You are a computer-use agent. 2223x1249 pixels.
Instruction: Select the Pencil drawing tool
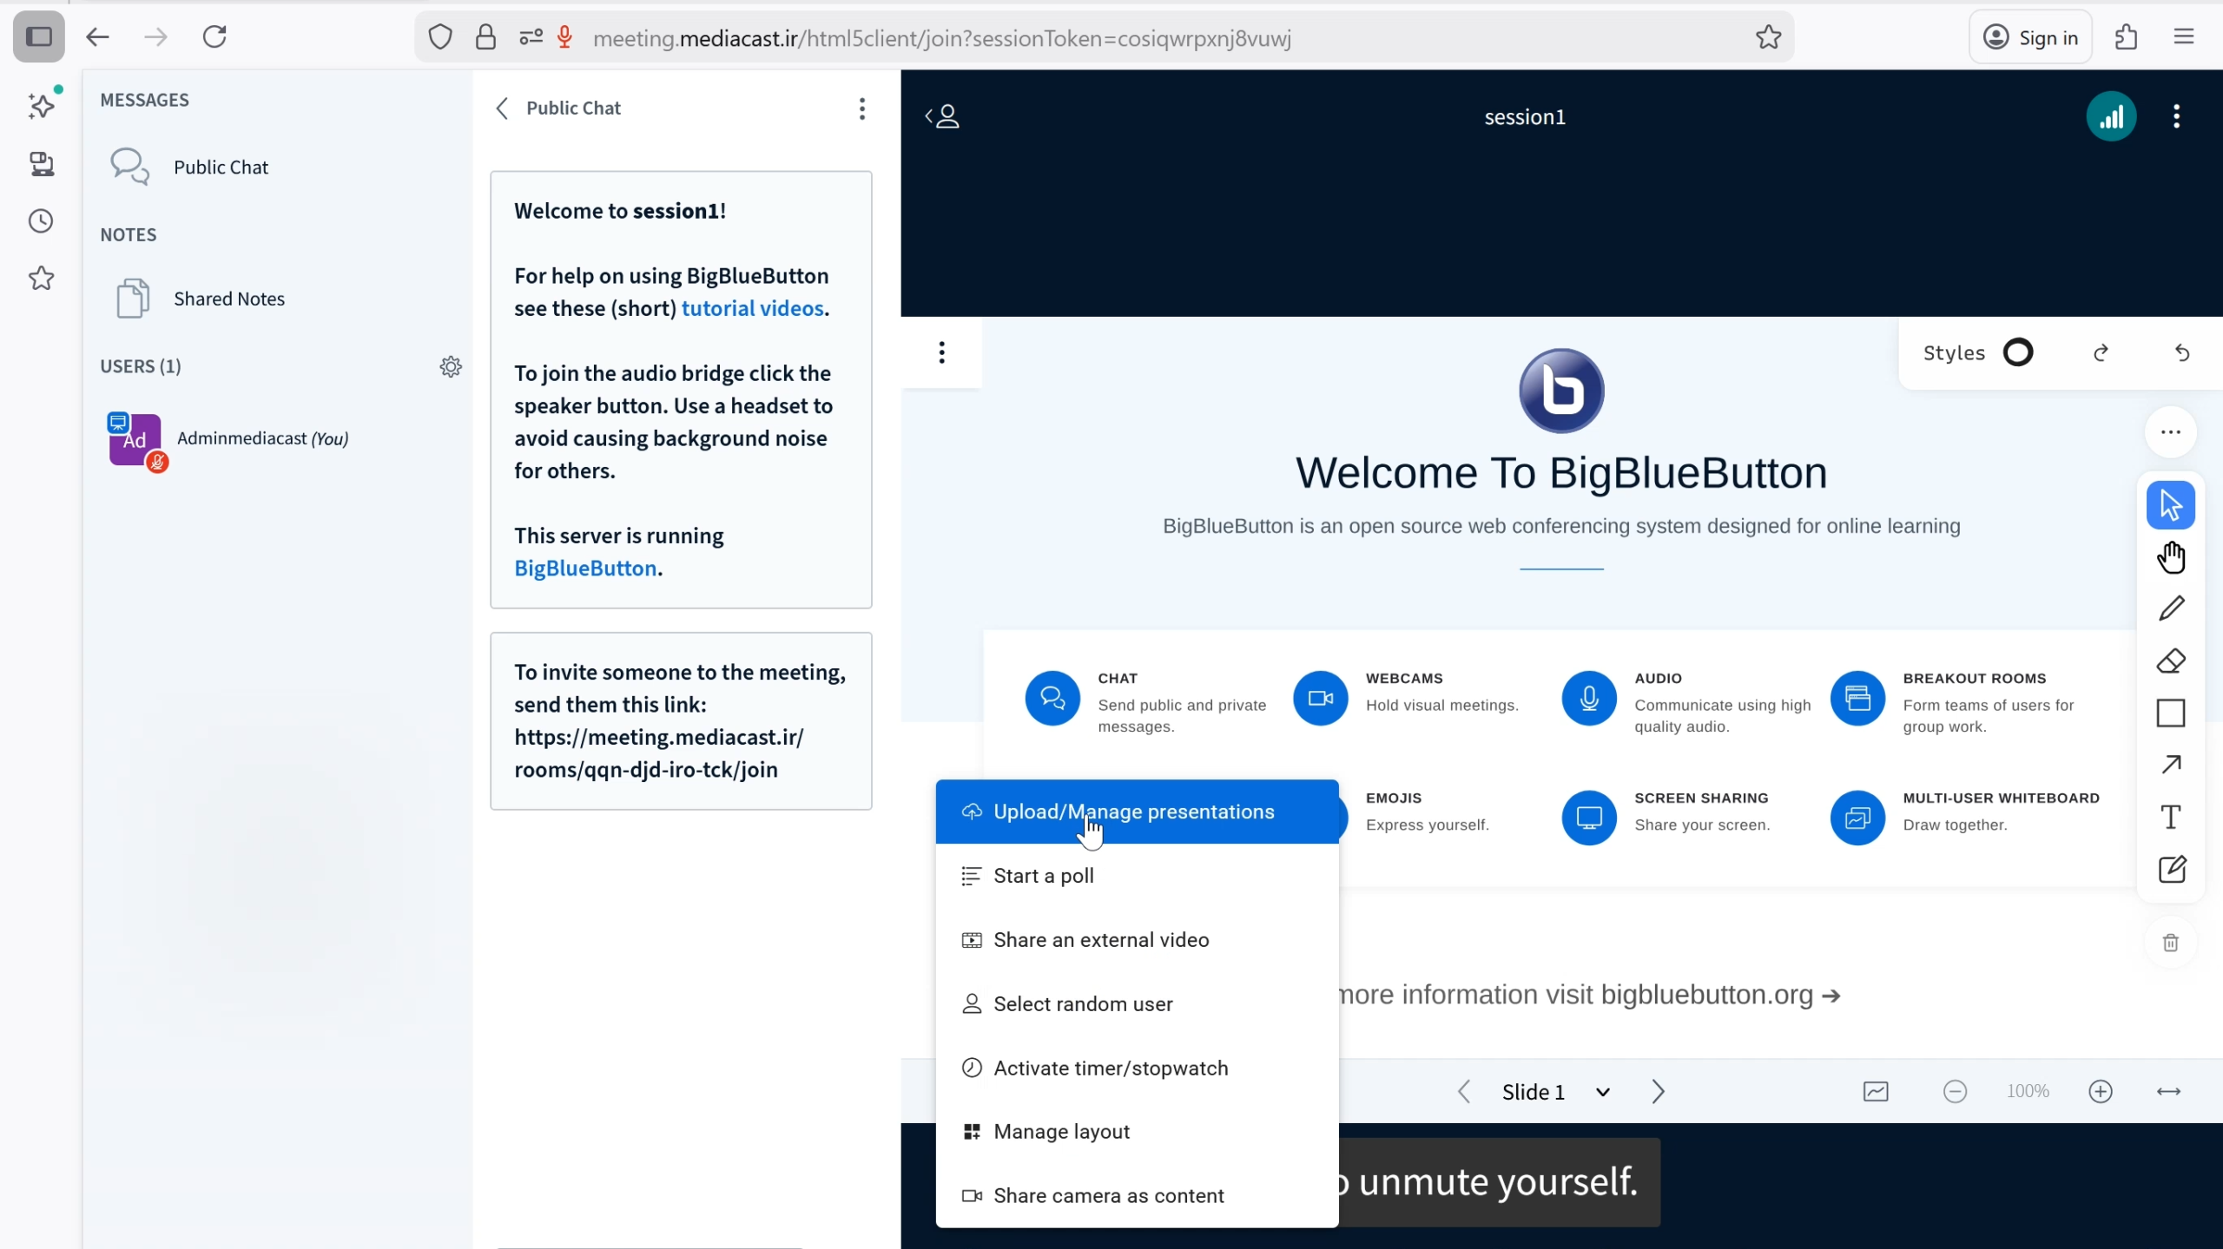pyautogui.click(x=2171, y=608)
